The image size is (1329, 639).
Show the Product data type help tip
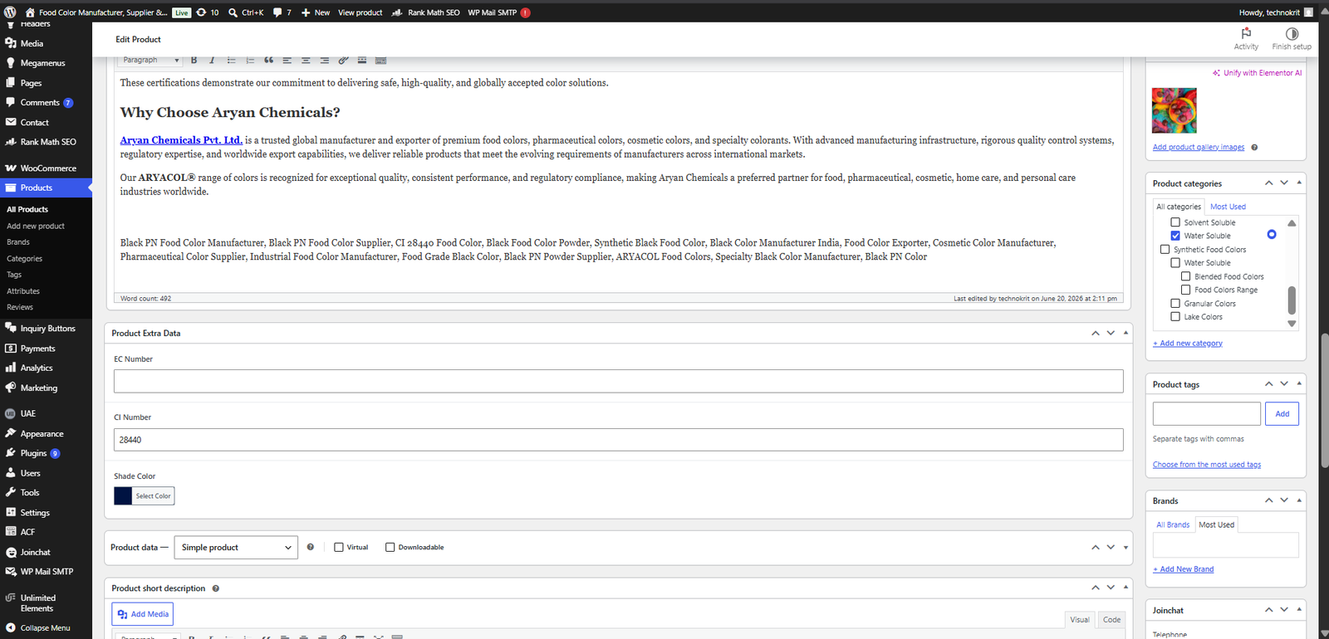pyautogui.click(x=311, y=547)
